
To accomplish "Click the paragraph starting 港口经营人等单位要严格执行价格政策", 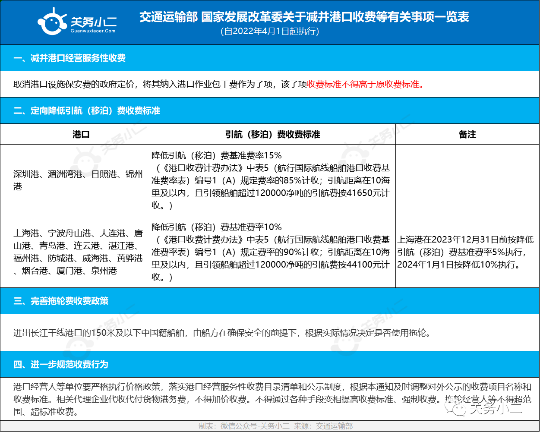I will click(x=272, y=399).
